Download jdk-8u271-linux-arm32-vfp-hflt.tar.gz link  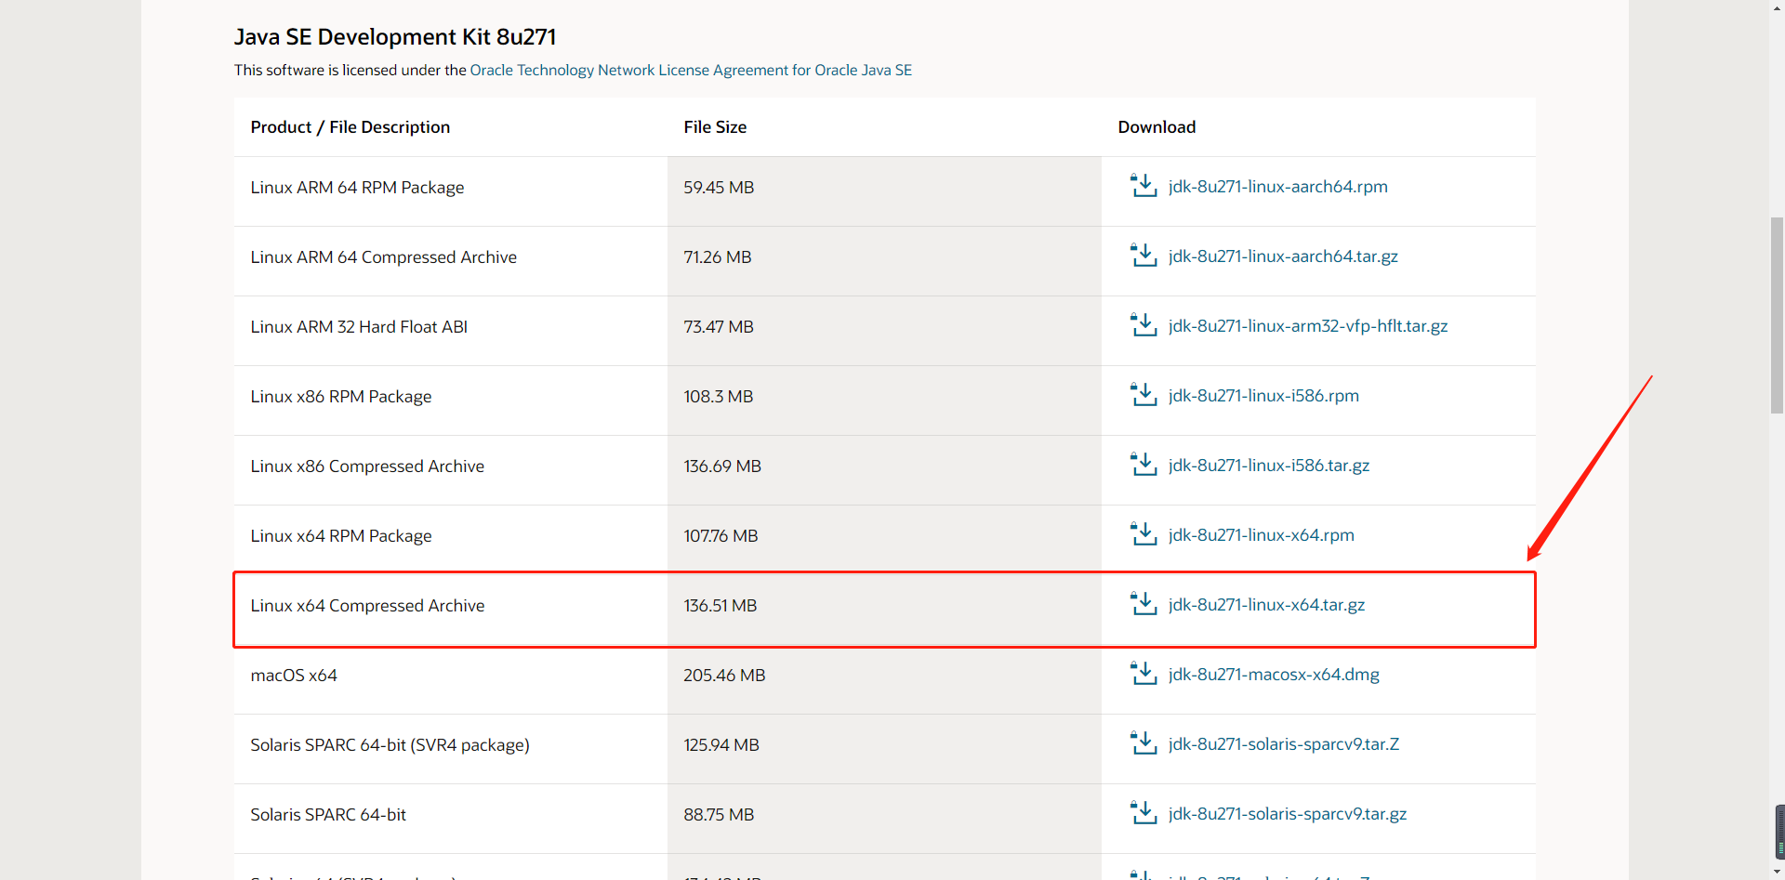coord(1308,326)
